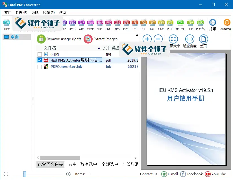
Task: Open the 打印 (Print) tool
Action: pos(212,24)
